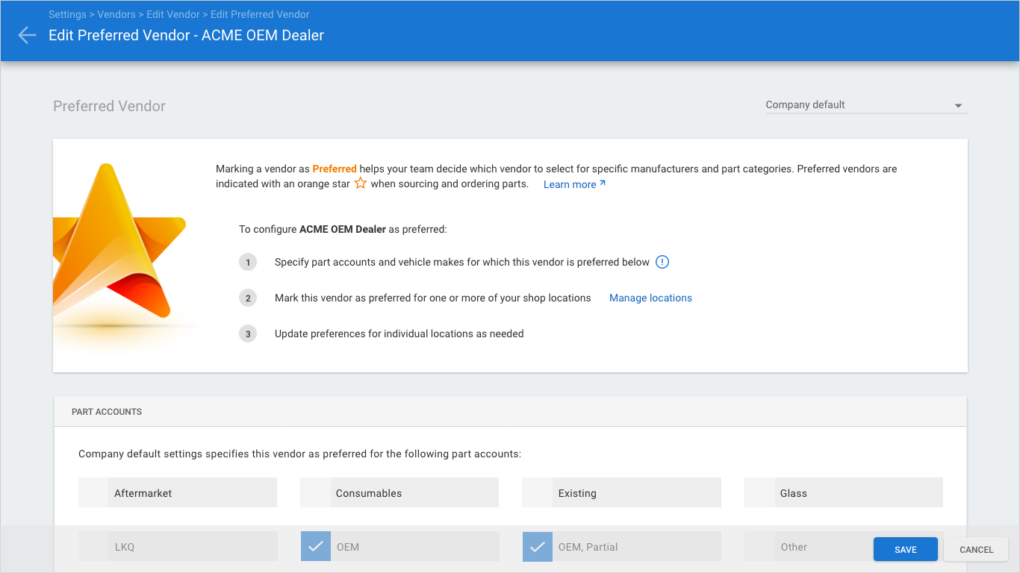Image resolution: width=1020 pixels, height=573 pixels.
Task: Click the Preferred Vendor heading
Action: (109, 106)
